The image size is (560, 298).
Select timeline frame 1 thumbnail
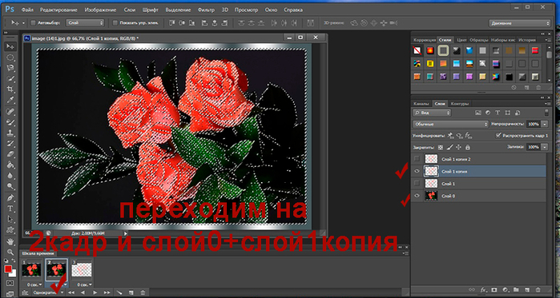pos(32,270)
